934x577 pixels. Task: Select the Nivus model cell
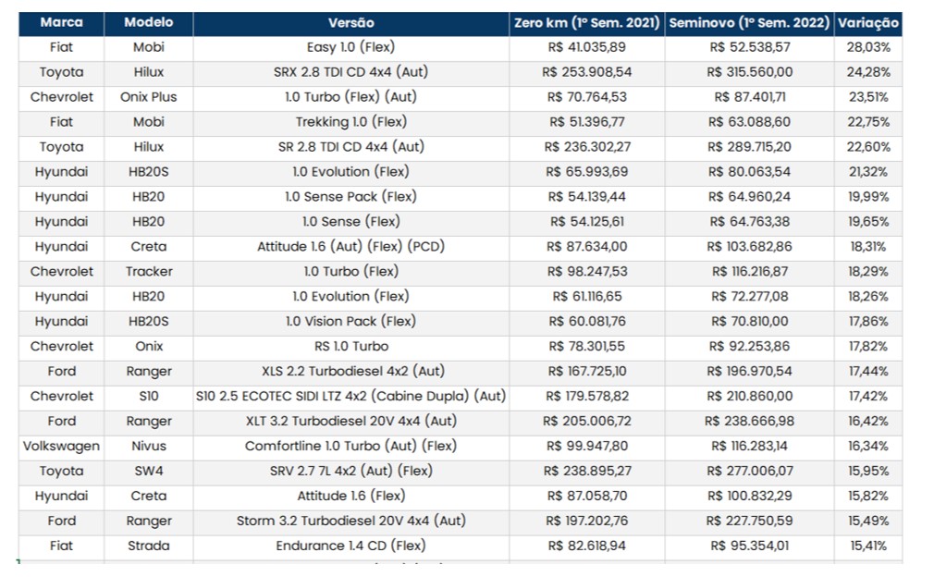click(148, 446)
